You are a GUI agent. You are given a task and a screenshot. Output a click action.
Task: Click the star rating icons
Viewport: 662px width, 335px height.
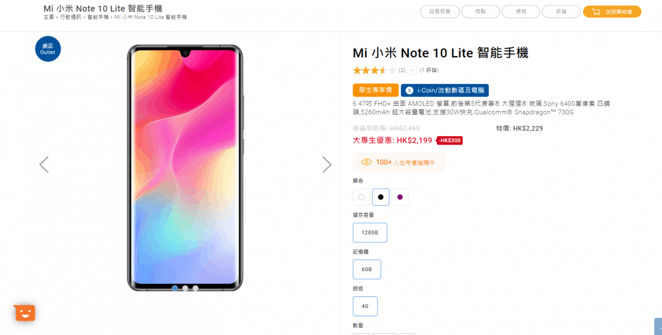click(x=375, y=70)
